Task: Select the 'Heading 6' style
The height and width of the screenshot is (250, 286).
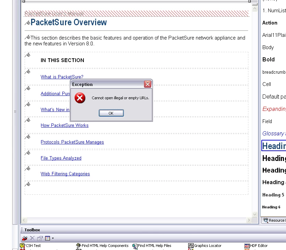Action: [x=271, y=207]
